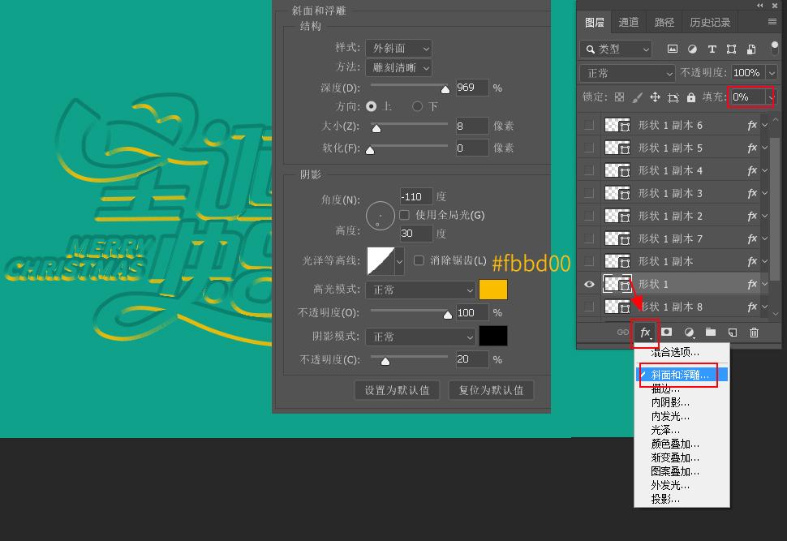Hide the 形状 1 layer eye icon
The width and height of the screenshot is (787, 541).
[x=589, y=284]
